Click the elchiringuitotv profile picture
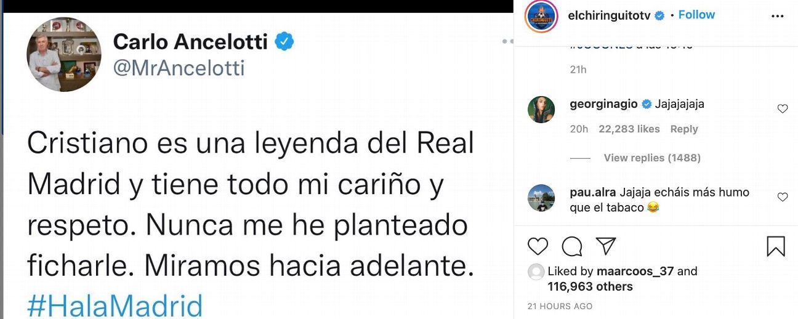798x319 pixels. pyautogui.click(x=541, y=15)
